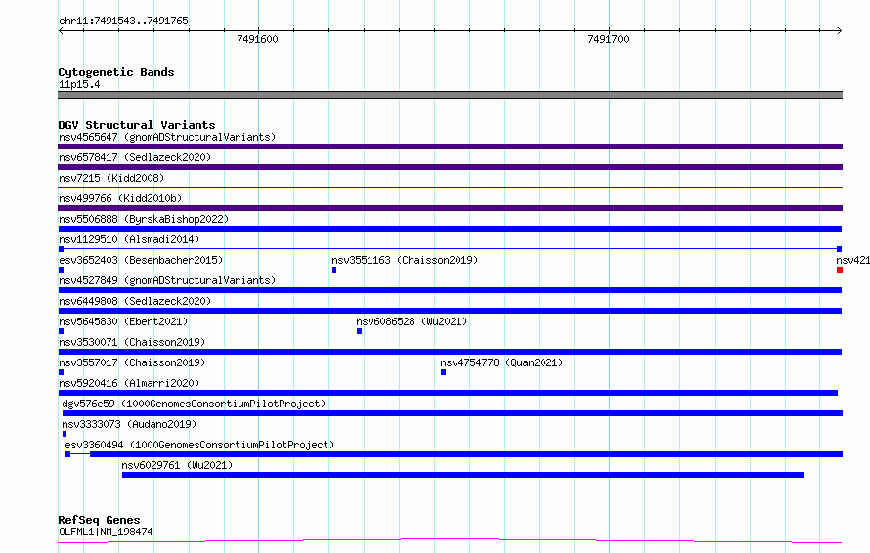
Task: Click the blue bar under nsv5920416
Action: (x=448, y=393)
